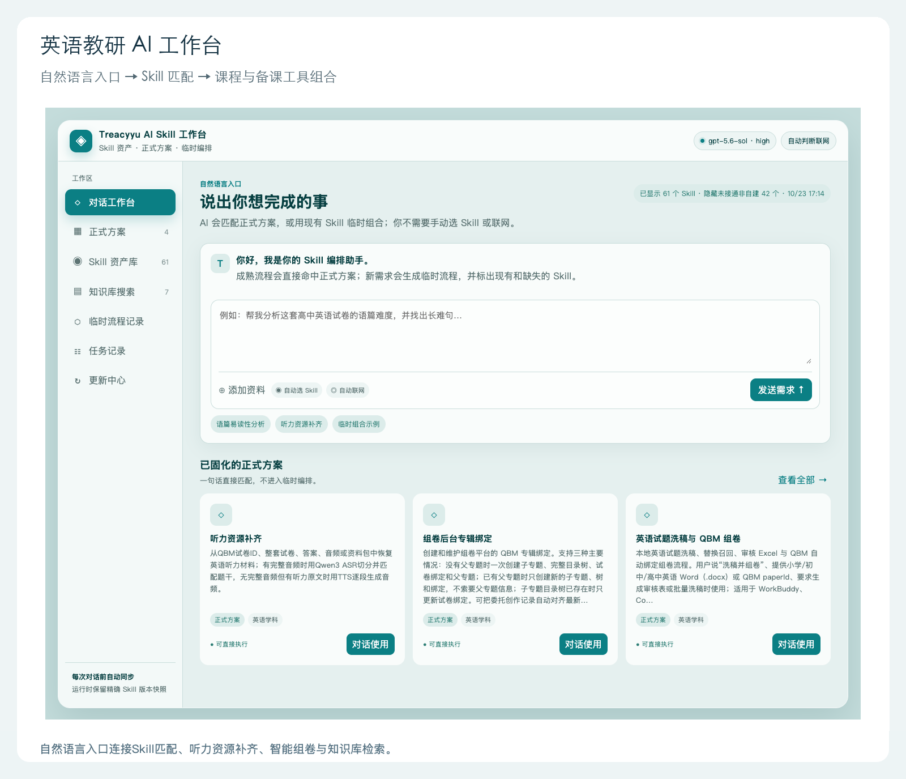The image size is (906, 779).
Task: Click the grid icon beside 正式方案
Action: [x=78, y=232]
